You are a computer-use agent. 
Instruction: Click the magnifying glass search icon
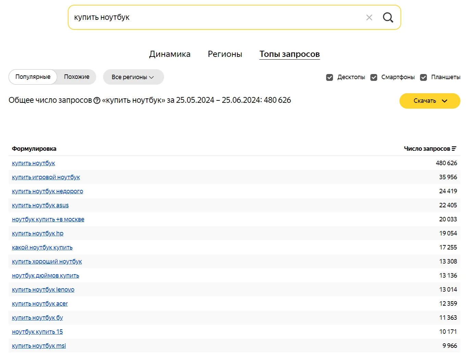pyautogui.click(x=388, y=17)
